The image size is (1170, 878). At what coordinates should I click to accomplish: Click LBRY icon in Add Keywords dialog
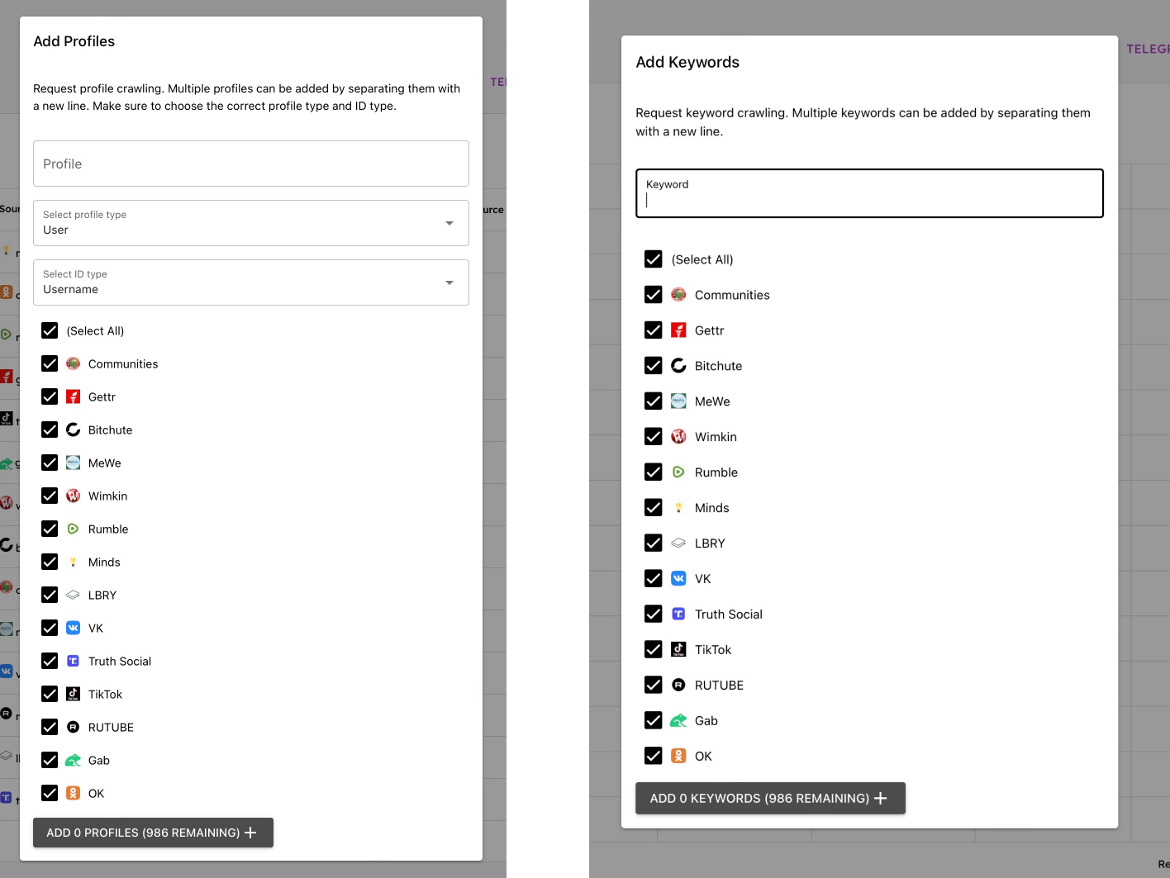coord(678,543)
